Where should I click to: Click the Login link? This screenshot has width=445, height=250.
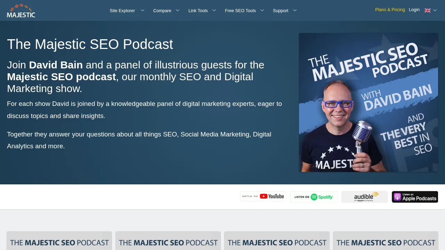click(414, 10)
